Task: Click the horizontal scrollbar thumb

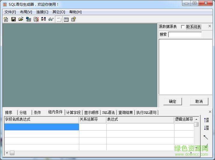Action: pyautogui.click(x=12, y=153)
